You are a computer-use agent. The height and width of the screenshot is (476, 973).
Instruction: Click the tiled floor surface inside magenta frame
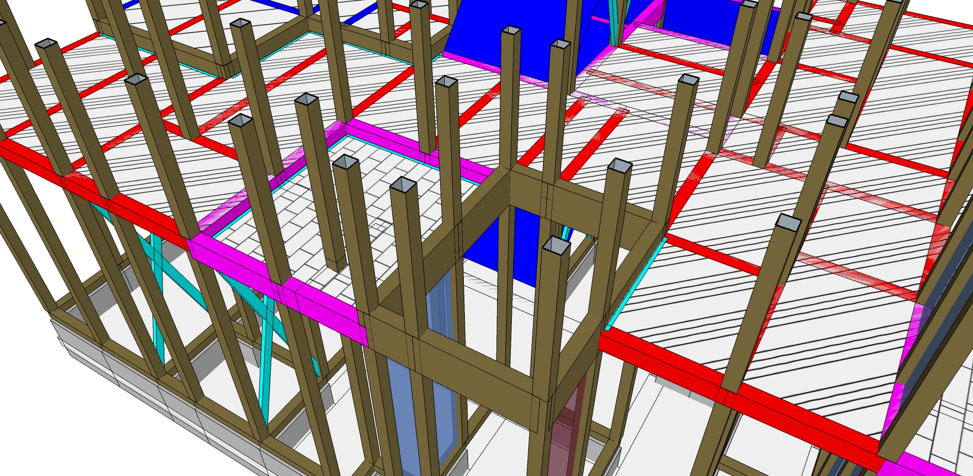coord(295,211)
